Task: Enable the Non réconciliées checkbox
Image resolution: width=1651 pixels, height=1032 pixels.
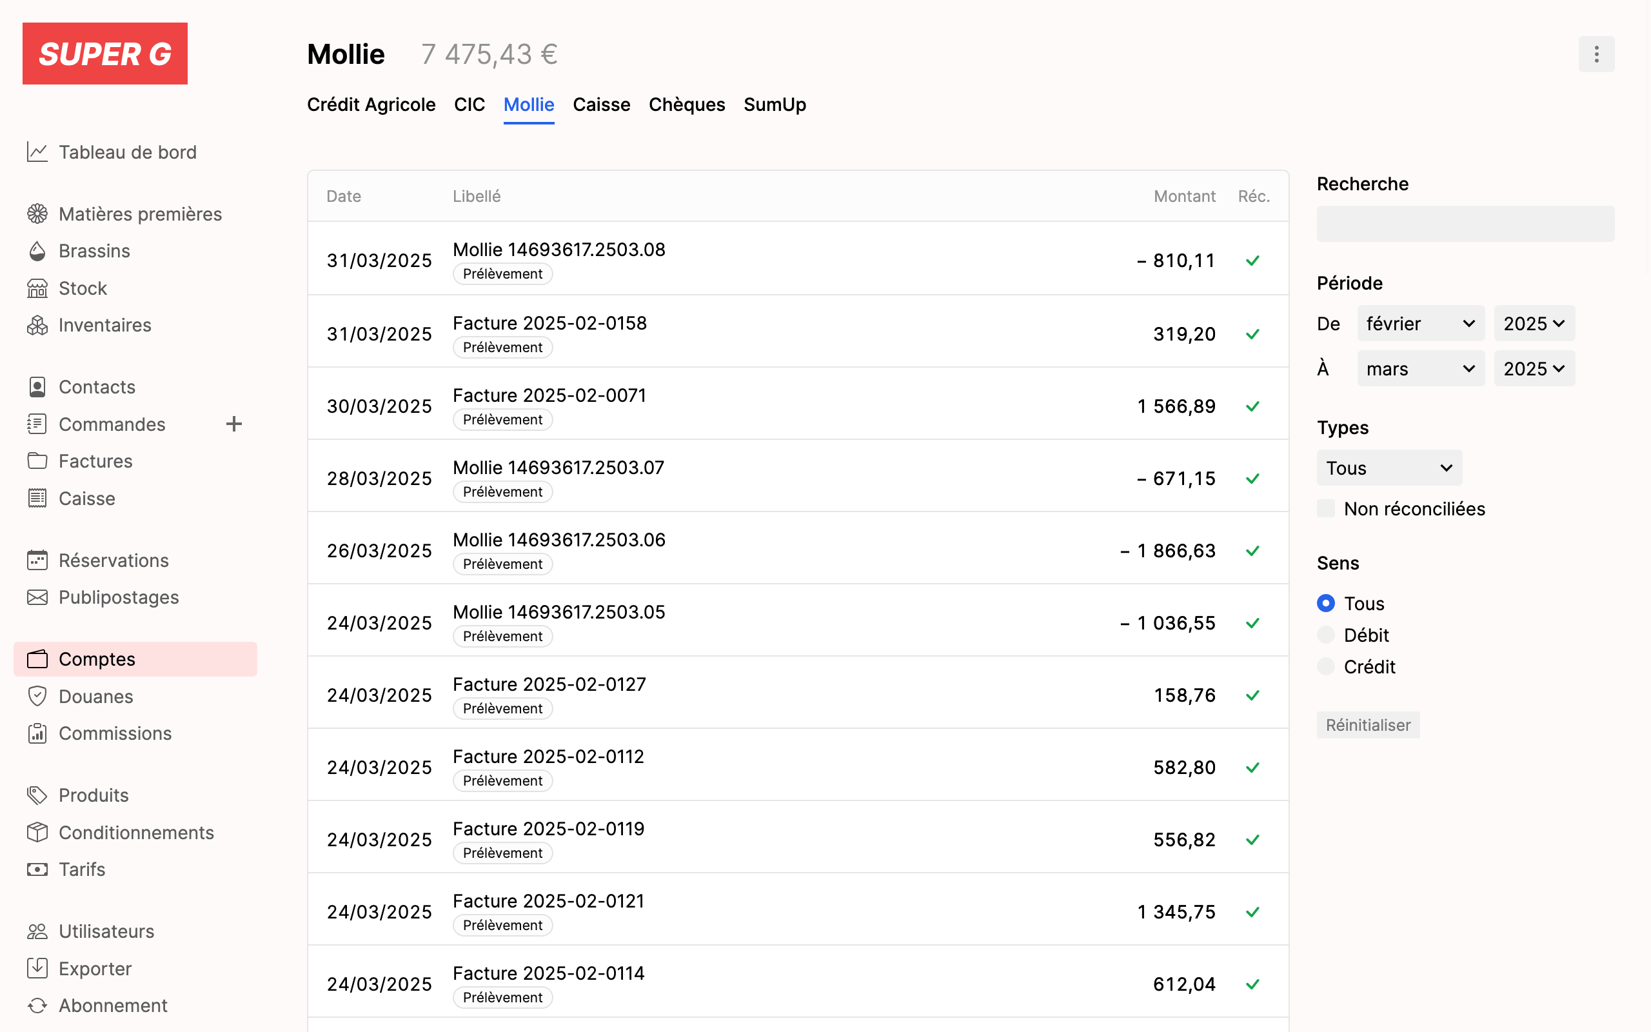Action: coord(1325,508)
